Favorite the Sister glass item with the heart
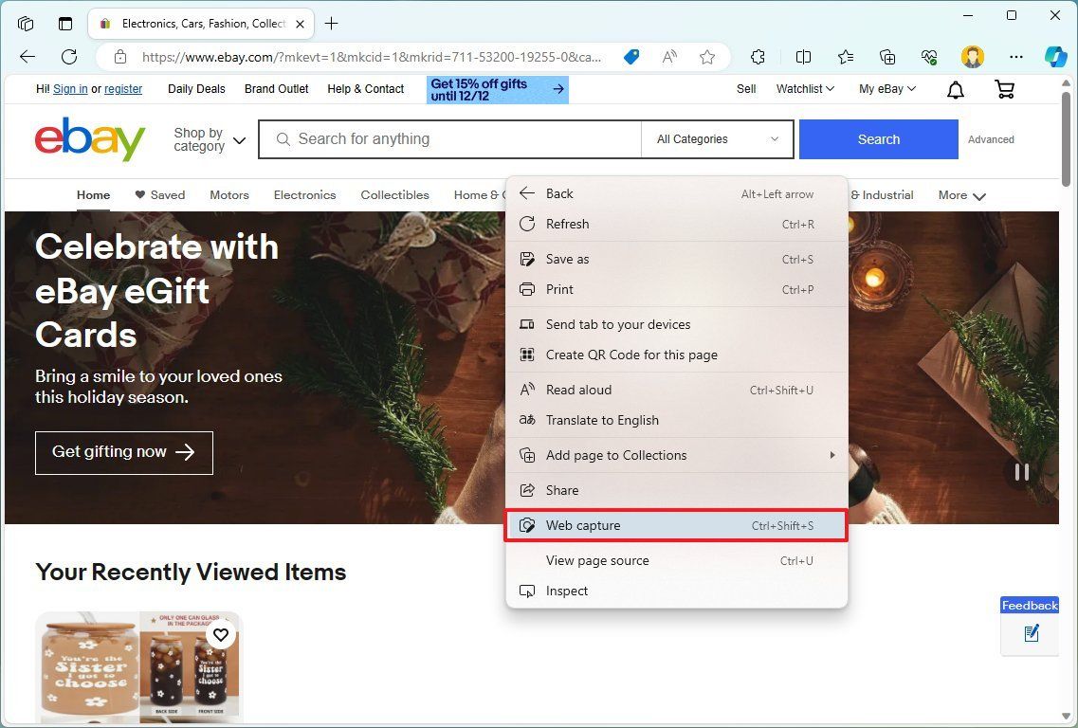The width and height of the screenshot is (1078, 728). 221,635
